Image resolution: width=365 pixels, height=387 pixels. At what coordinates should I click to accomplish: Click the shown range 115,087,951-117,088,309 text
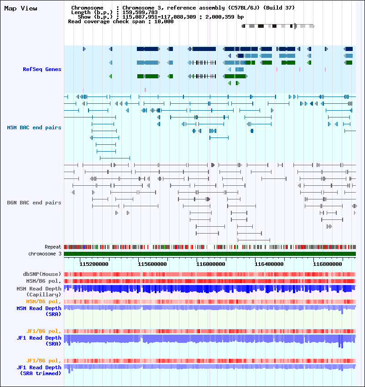pyautogui.click(x=159, y=17)
